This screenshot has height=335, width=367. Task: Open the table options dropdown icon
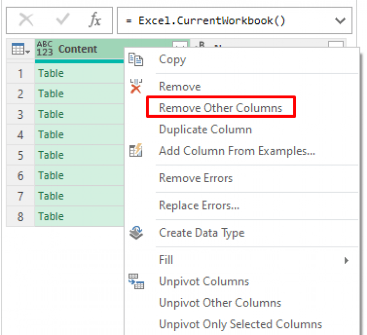(20, 49)
